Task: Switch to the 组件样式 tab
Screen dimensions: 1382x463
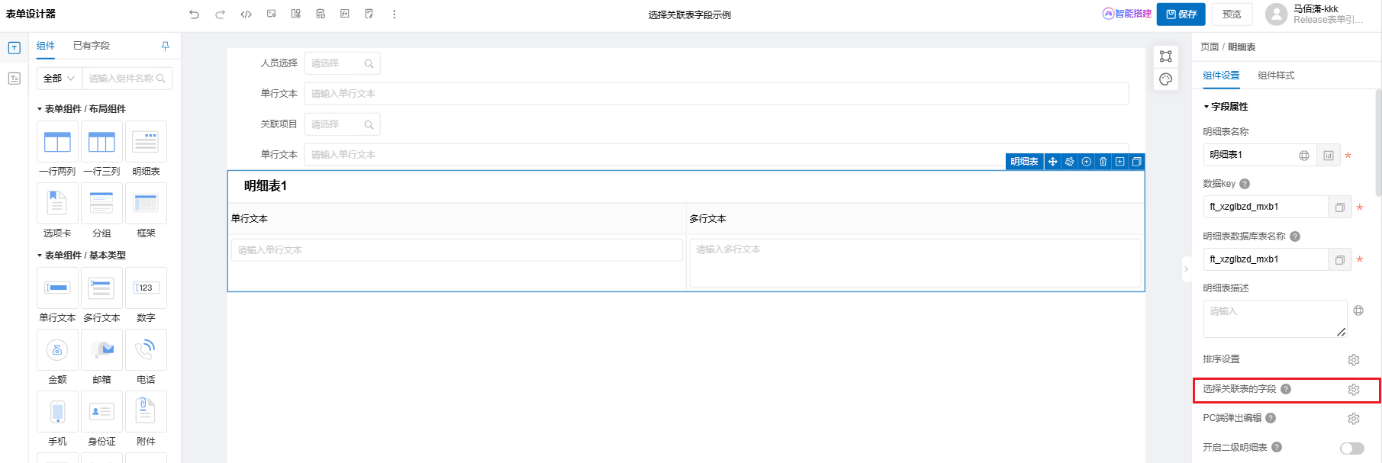Action: pyautogui.click(x=1276, y=76)
